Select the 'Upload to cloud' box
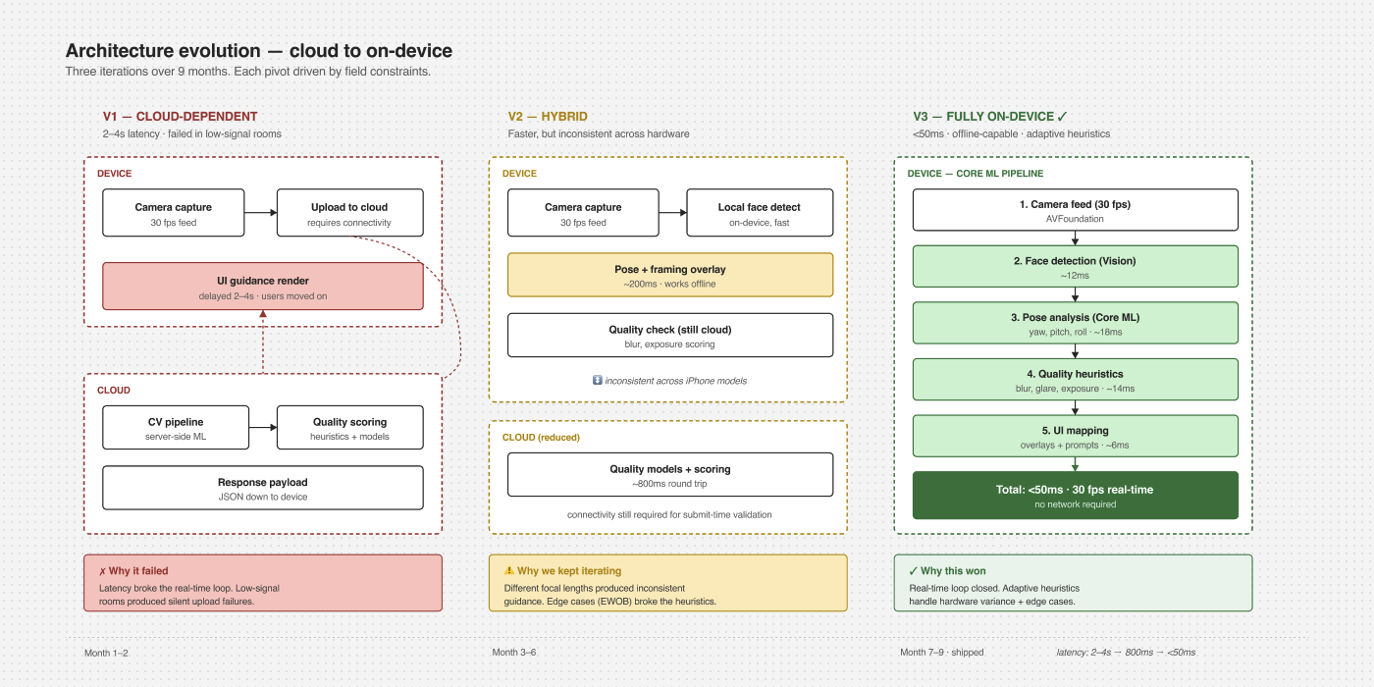This screenshot has height=687, width=1374. (x=349, y=213)
